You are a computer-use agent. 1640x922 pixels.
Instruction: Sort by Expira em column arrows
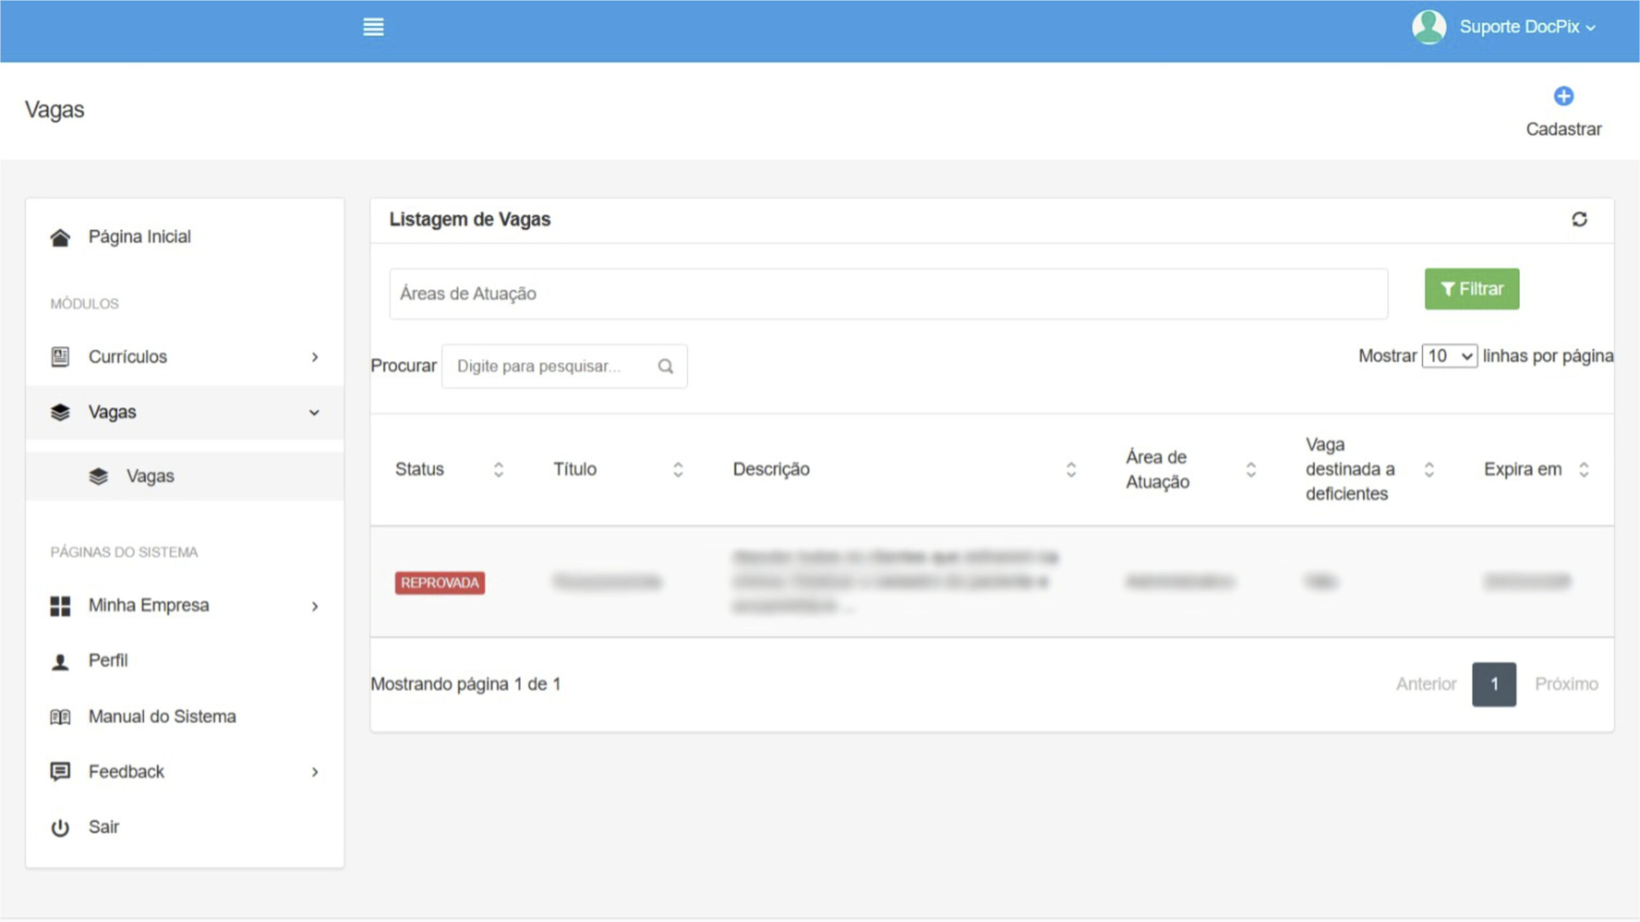tap(1584, 470)
